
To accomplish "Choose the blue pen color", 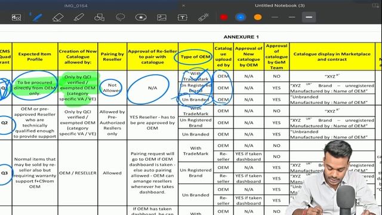I will 241,17.
